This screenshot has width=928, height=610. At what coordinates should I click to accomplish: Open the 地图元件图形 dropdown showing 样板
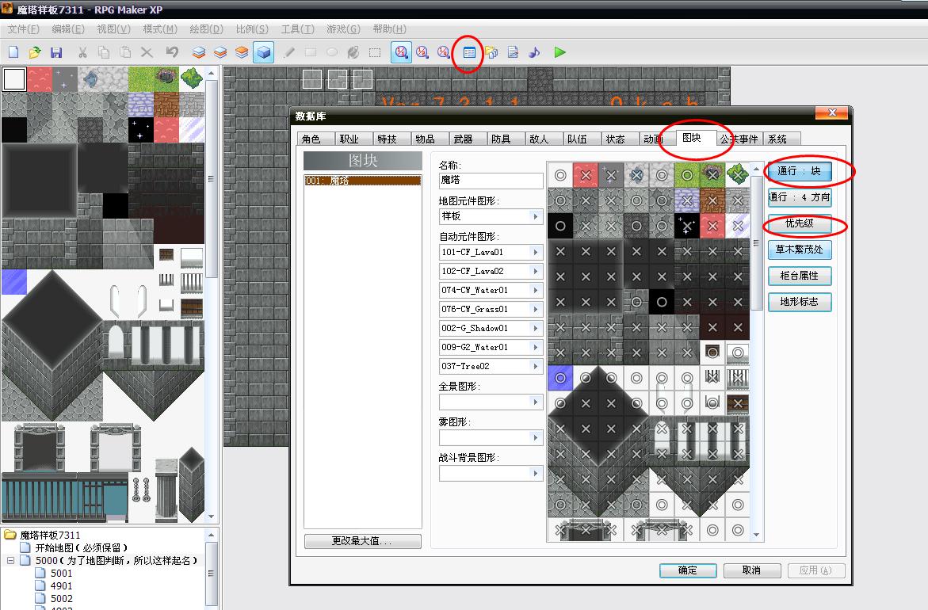(491, 216)
